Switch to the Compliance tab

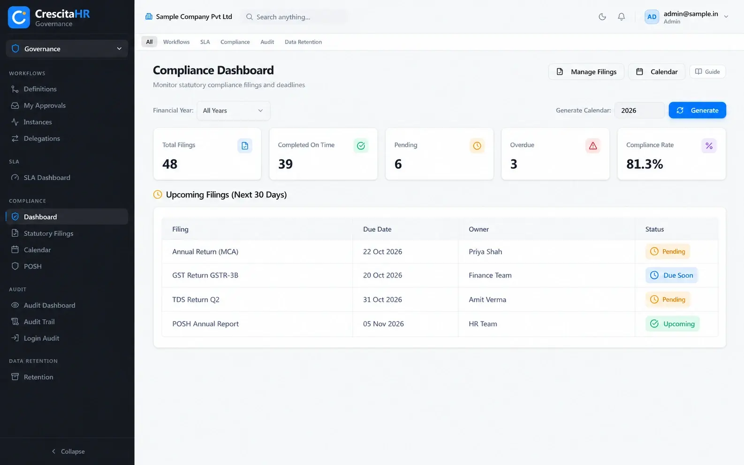click(235, 42)
